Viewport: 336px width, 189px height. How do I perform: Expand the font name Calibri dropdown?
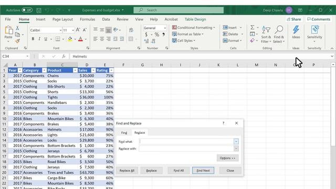coord(60,30)
